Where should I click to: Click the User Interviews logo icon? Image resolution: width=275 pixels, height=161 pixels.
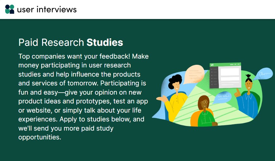10,9
